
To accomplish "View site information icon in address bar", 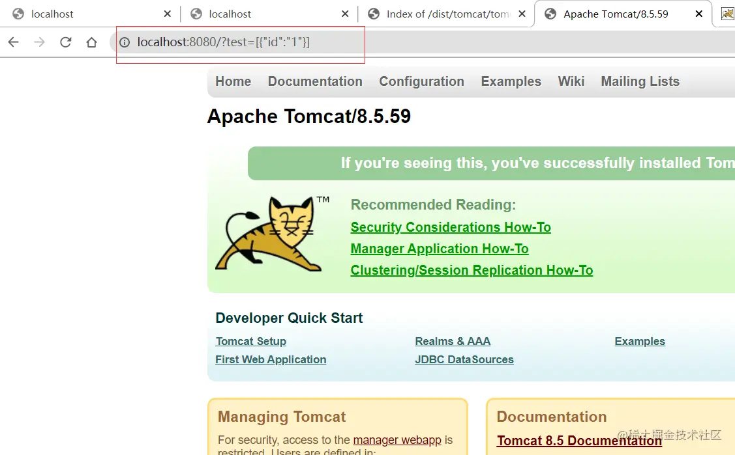I will [x=124, y=42].
